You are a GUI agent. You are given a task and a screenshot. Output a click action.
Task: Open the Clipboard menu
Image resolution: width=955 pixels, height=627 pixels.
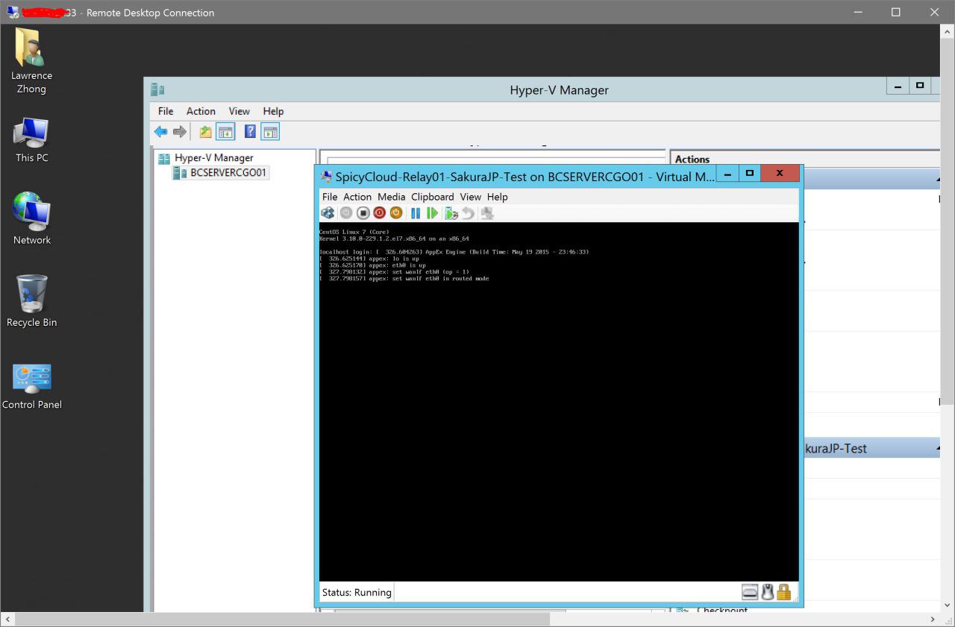[x=432, y=197]
